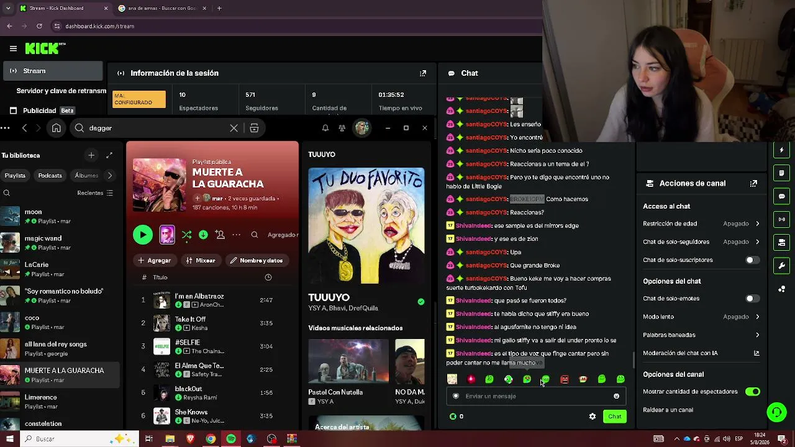795x447 pixels.
Task: Open the chat emote picker
Action: (x=616, y=396)
